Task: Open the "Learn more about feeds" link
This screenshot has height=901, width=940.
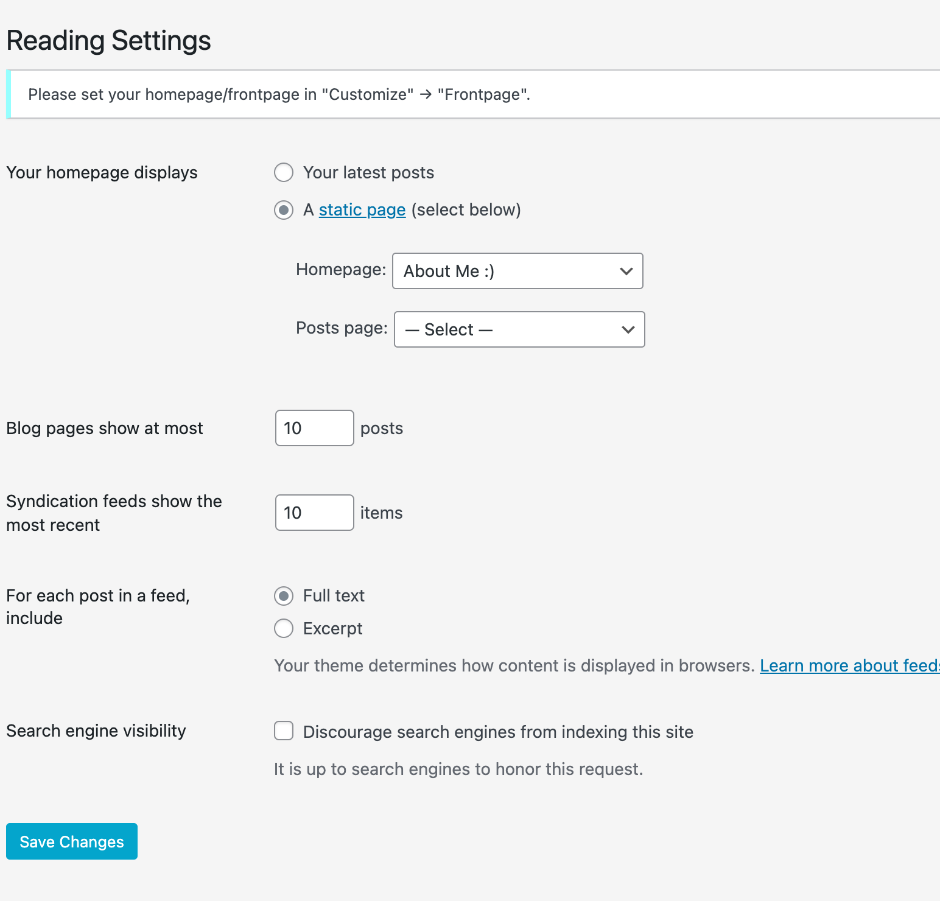Action: point(849,666)
